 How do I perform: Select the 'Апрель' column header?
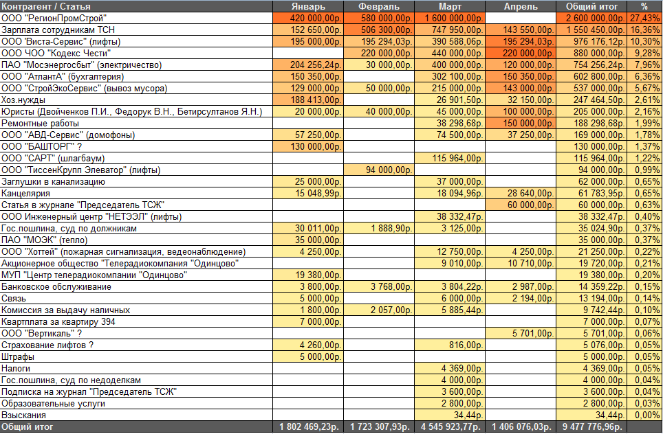[x=521, y=6]
